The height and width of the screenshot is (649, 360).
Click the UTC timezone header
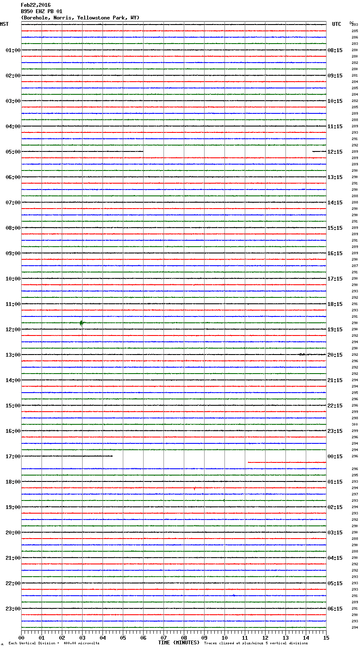pyautogui.click(x=337, y=24)
